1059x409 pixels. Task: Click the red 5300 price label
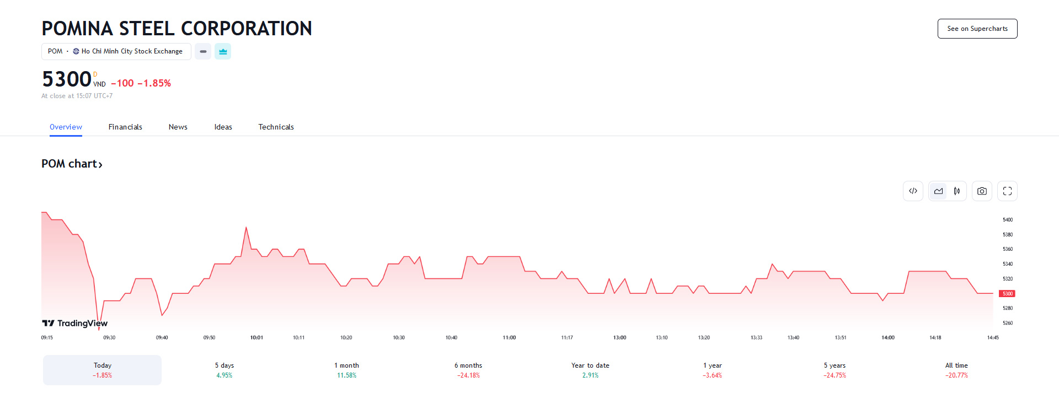[1007, 294]
